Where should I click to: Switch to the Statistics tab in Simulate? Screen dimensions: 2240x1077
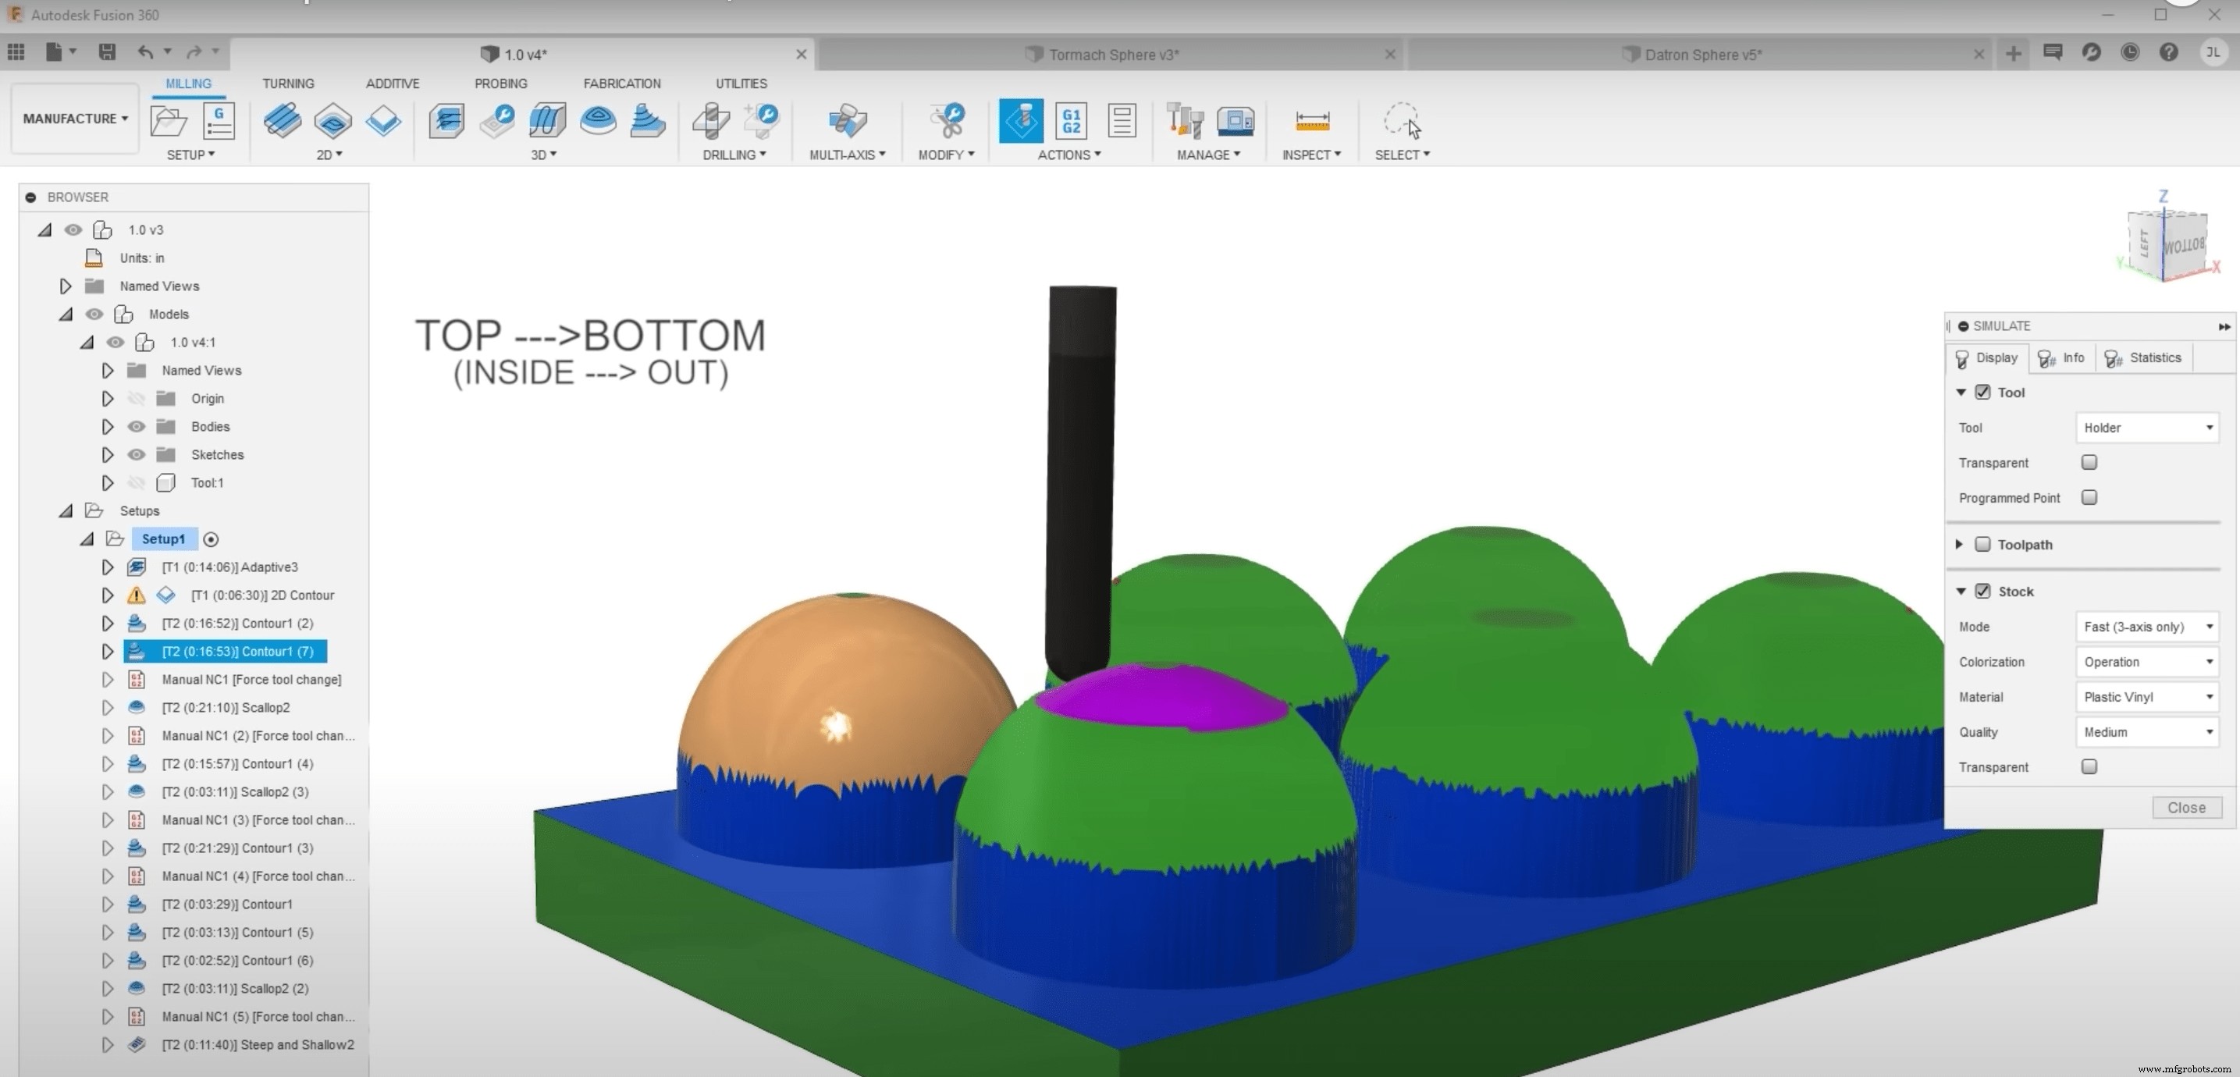coord(2144,357)
